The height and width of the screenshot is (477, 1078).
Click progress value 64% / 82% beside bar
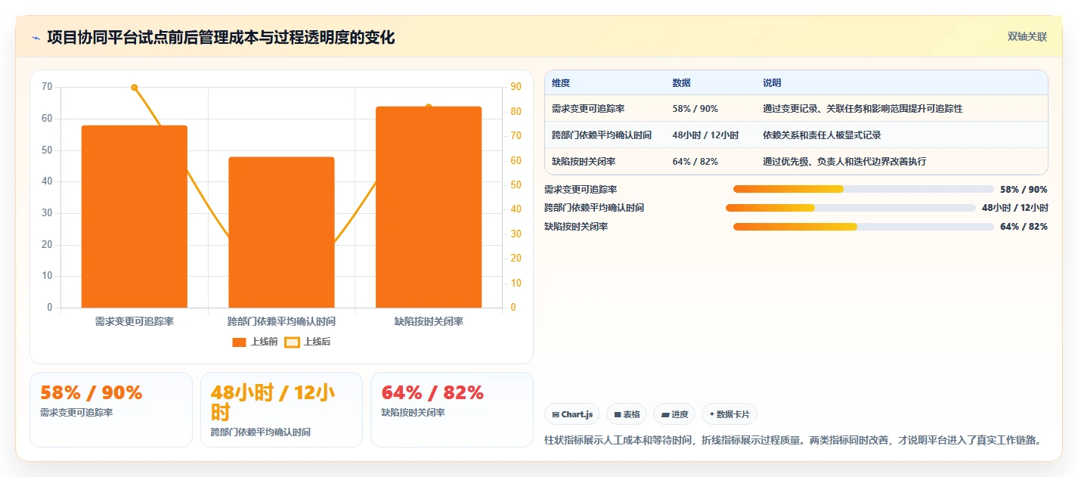1024,227
